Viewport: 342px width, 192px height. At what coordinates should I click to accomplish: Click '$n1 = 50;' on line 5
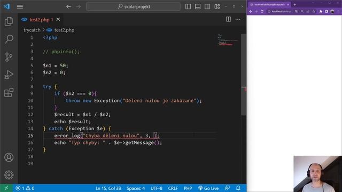(x=56, y=66)
